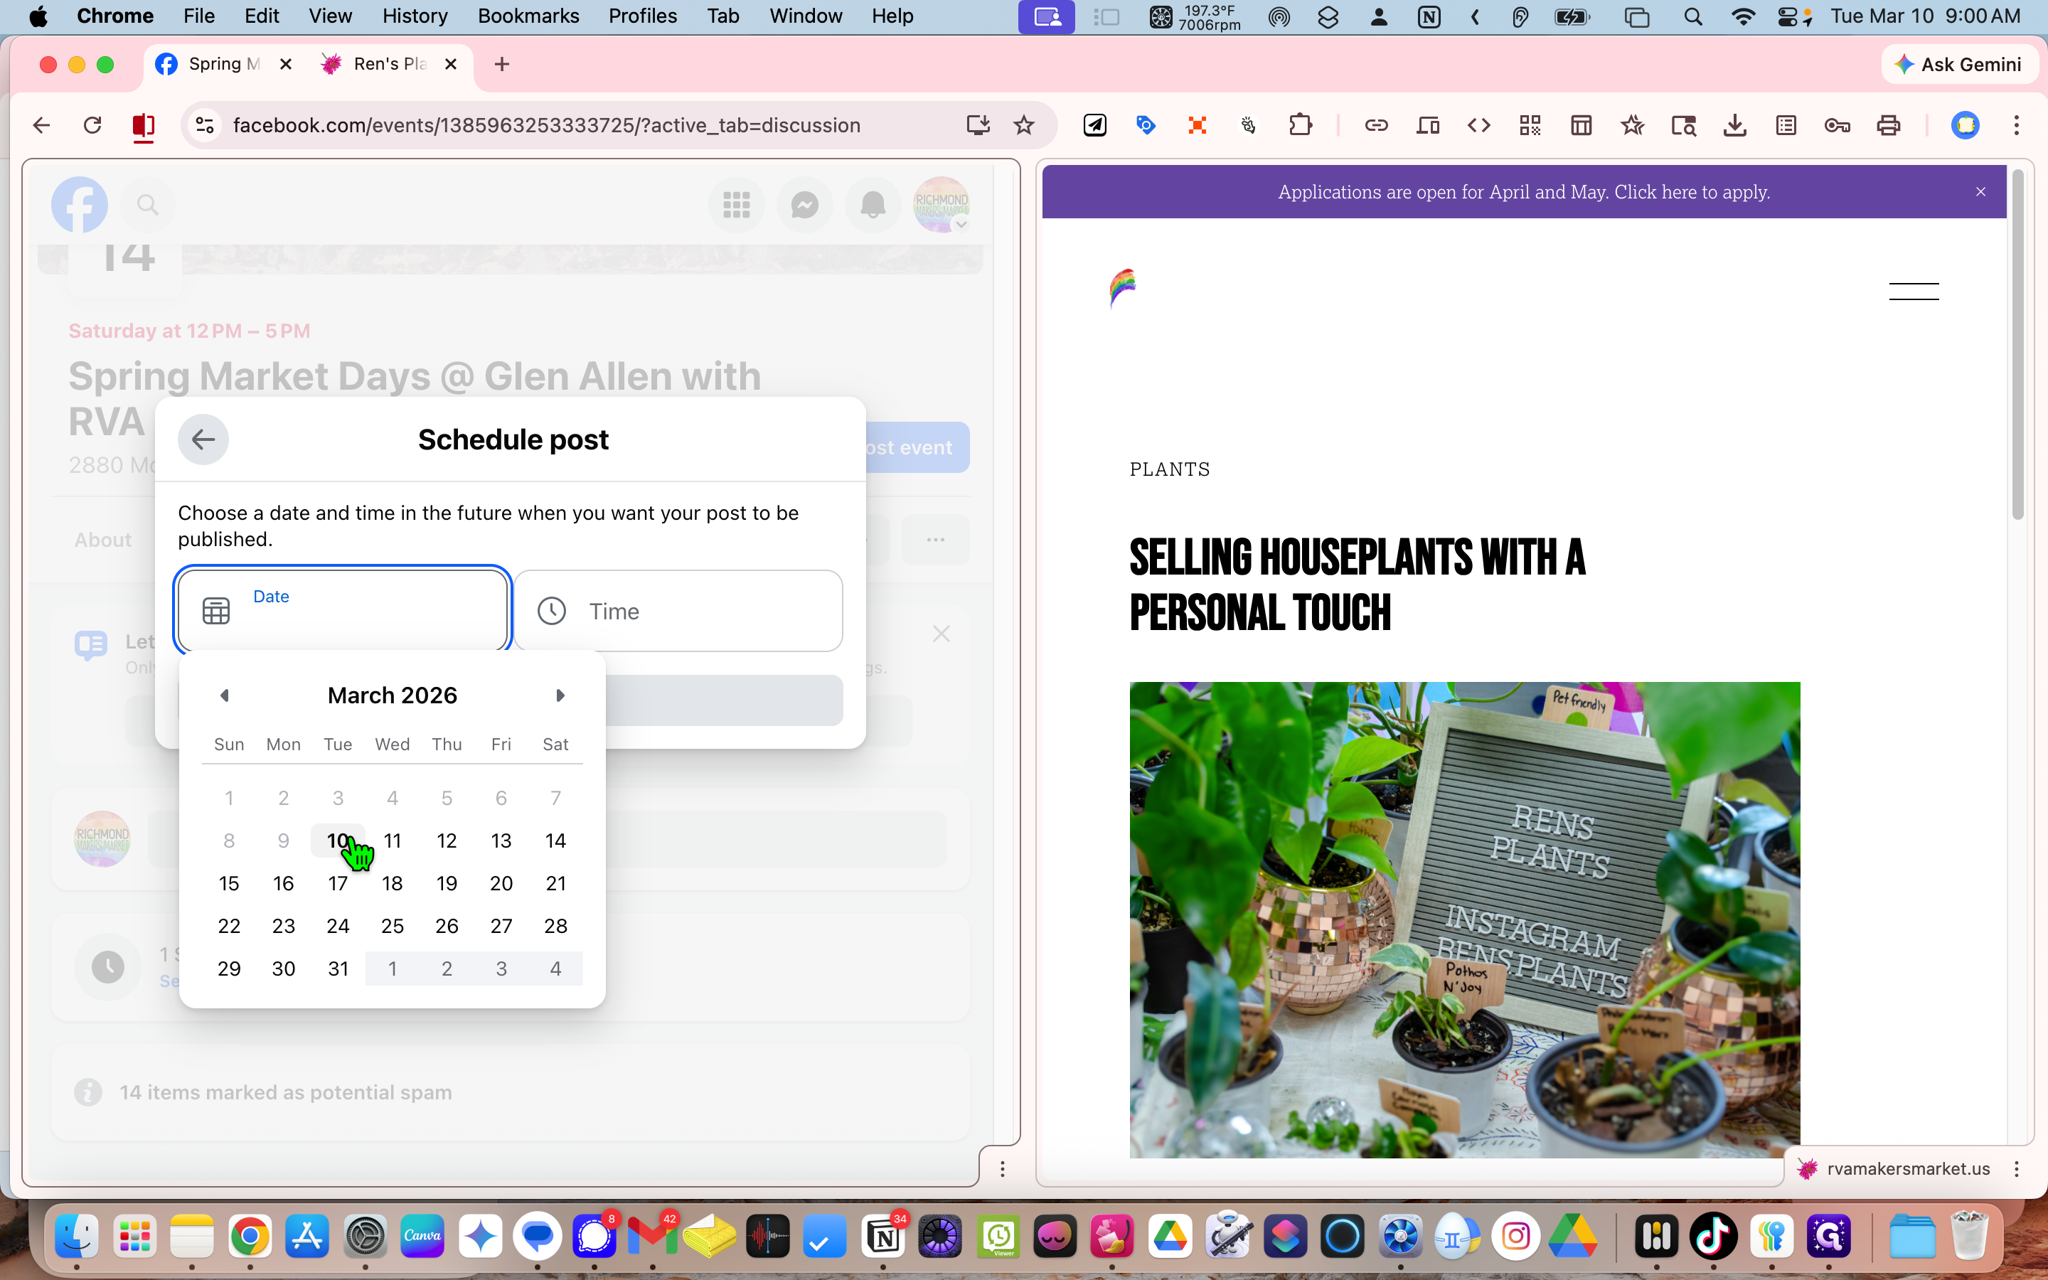Open the Facebook apps grid menu

[736, 205]
